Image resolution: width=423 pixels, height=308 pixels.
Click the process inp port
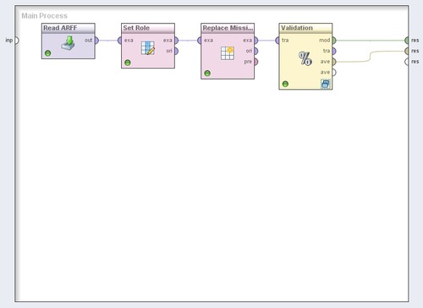coord(16,41)
